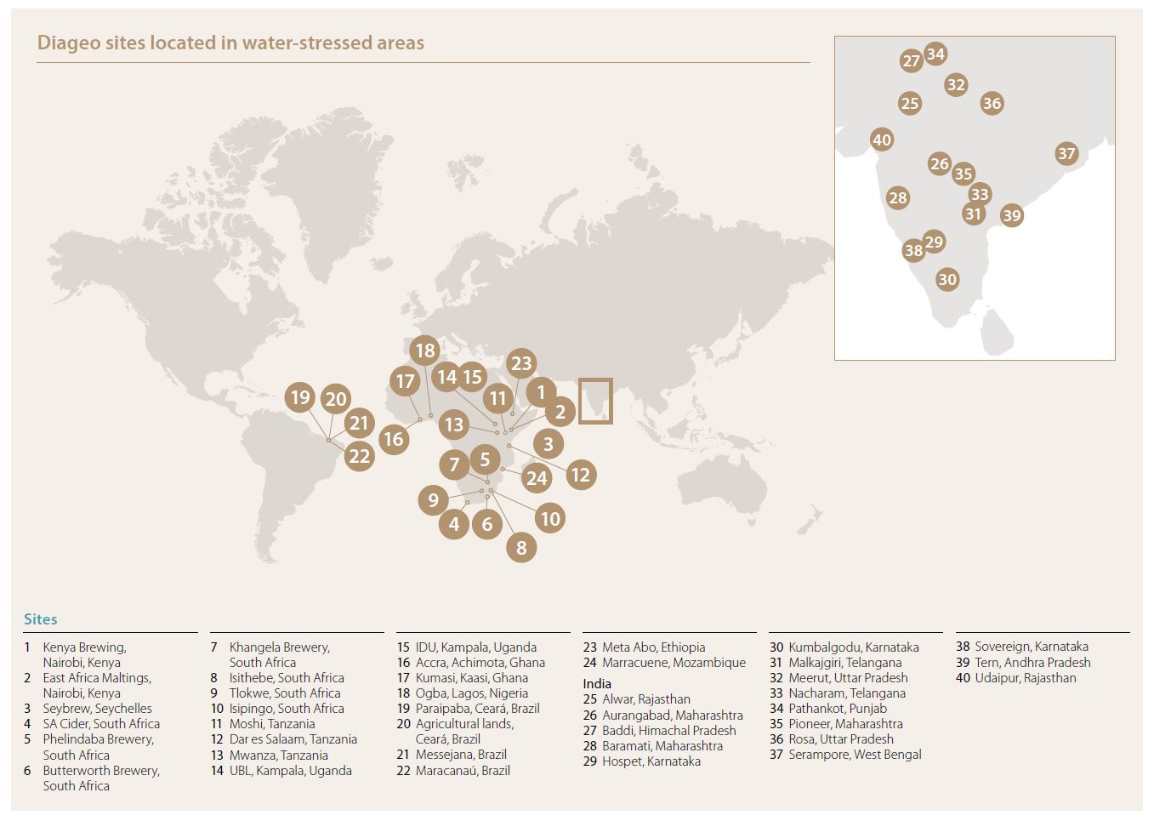Click marker 3 for Seybrew, Seychelles
The height and width of the screenshot is (821, 1154).
point(549,443)
